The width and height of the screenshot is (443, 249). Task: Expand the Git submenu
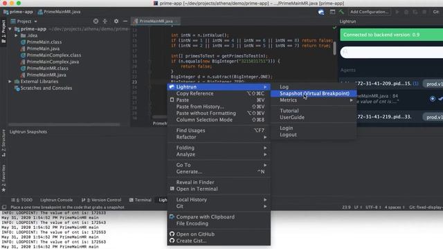click(x=219, y=206)
